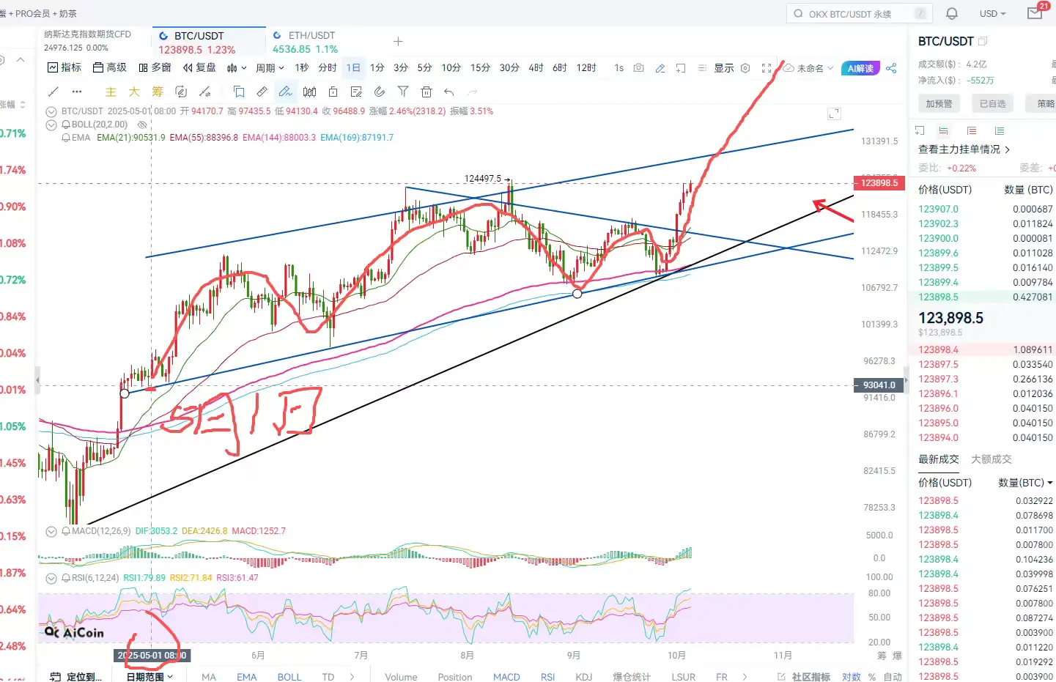Toggle the 大 indicator button

[x=134, y=92]
